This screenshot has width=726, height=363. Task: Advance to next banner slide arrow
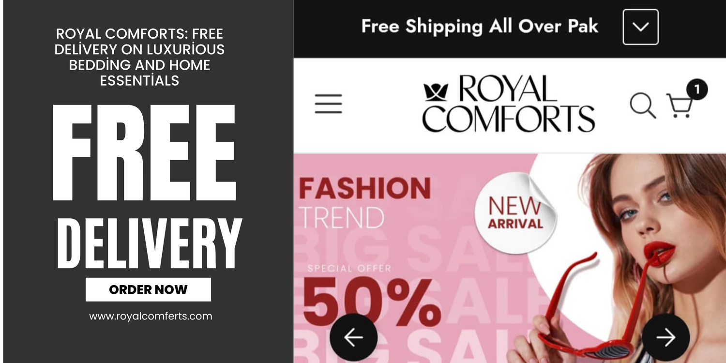[666, 337]
